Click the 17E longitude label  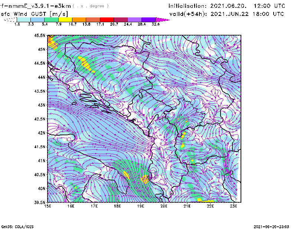click(94, 206)
